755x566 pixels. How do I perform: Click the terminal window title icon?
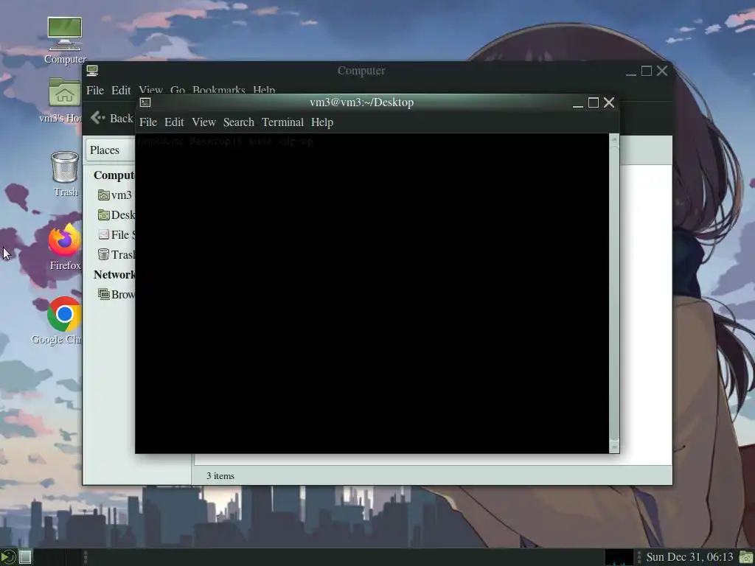145,102
